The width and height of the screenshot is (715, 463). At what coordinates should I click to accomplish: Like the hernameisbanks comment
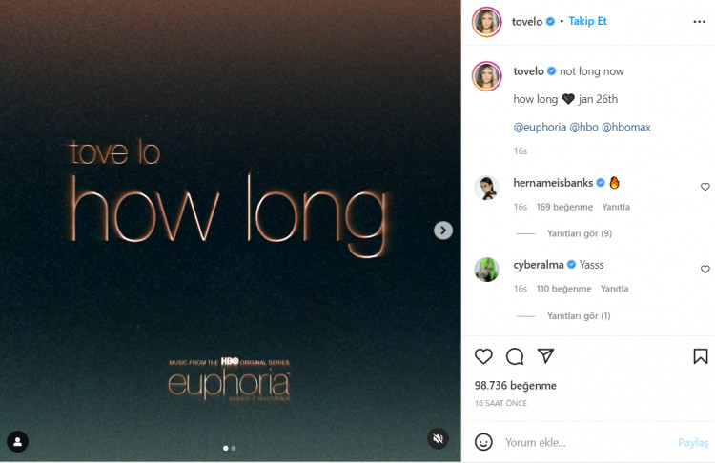coord(705,187)
